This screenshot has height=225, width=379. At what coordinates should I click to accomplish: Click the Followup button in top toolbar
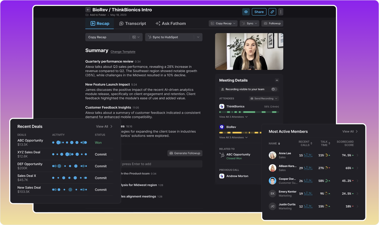pos(272,23)
